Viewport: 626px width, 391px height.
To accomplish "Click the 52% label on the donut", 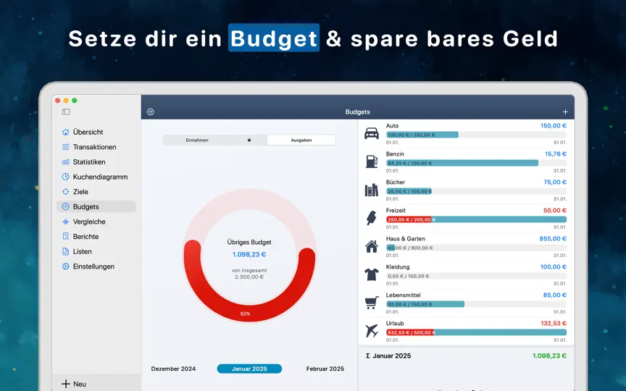I will coord(245,314).
